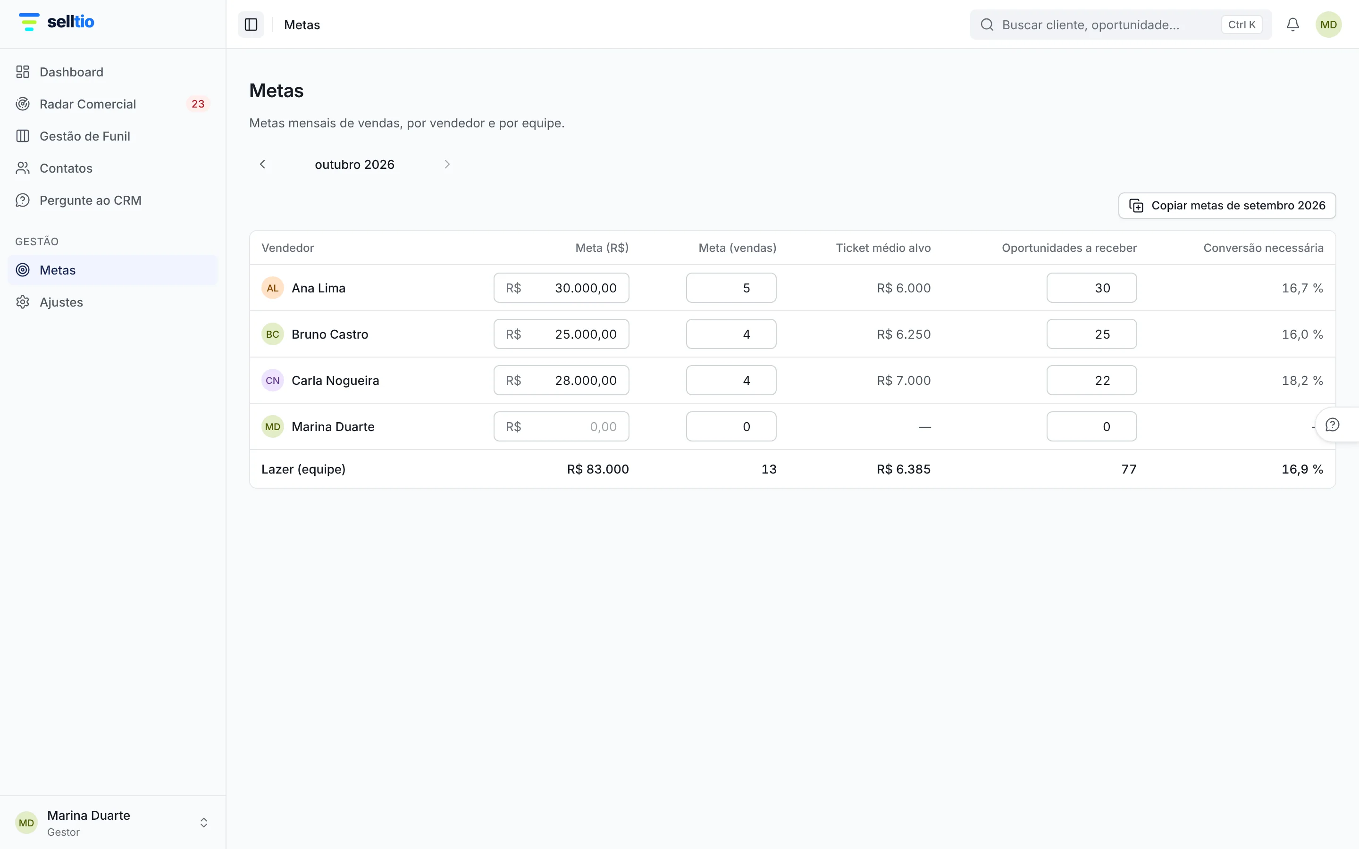Edit Marina Duarte's Meta vendas field
1359x849 pixels.
coord(730,427)
